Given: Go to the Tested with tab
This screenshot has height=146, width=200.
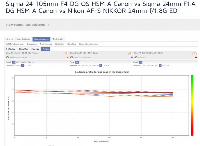Looking at the screenshot, I should pyautogui.click(x=58, y=39).
